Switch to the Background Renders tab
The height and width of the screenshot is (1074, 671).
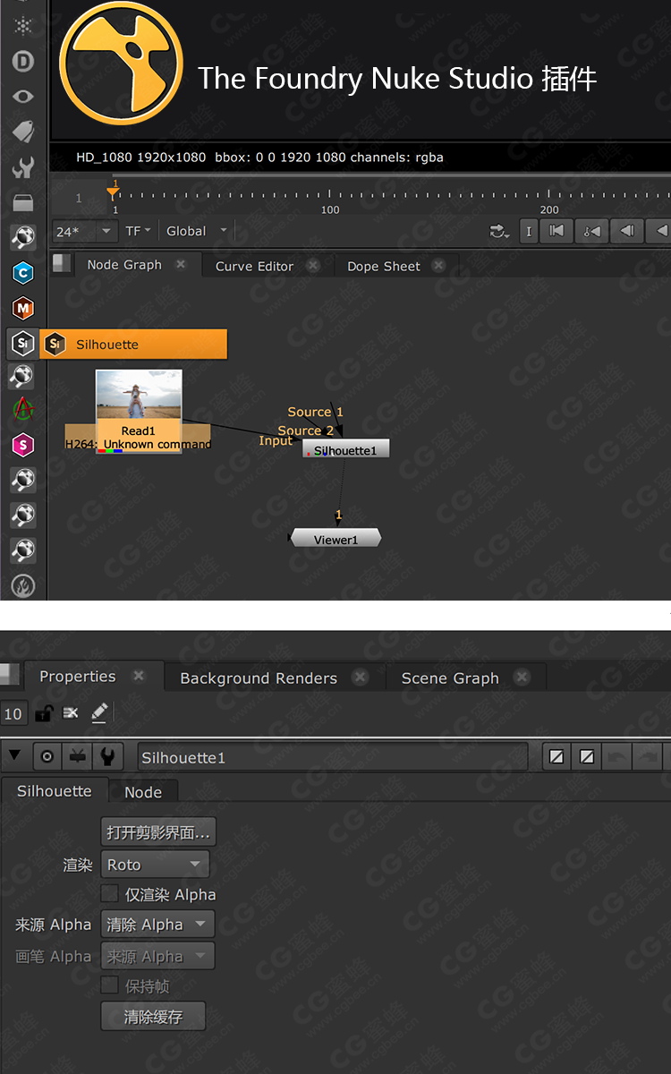(259, 678)
